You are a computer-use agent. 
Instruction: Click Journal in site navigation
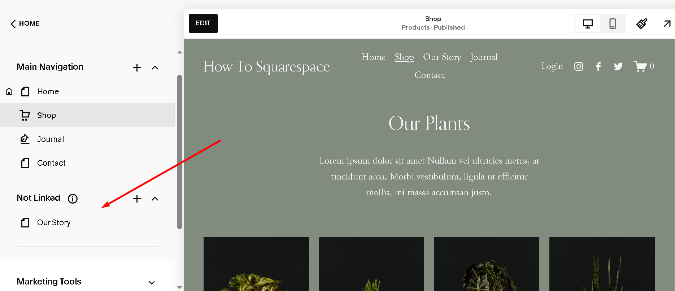484,57
